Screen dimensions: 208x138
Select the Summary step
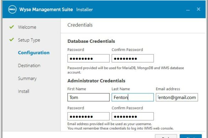(x=27, y=79)
